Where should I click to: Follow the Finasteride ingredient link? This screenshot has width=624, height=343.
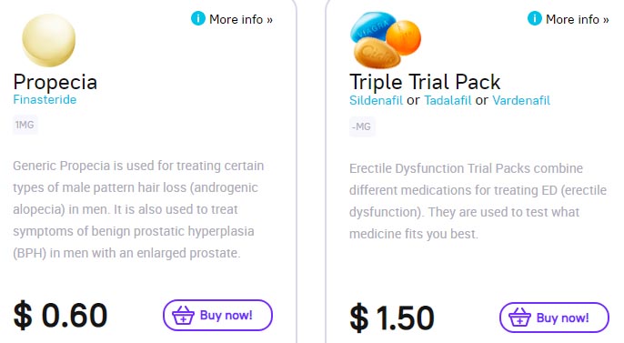pyautogui.click(x=45, y=99)
